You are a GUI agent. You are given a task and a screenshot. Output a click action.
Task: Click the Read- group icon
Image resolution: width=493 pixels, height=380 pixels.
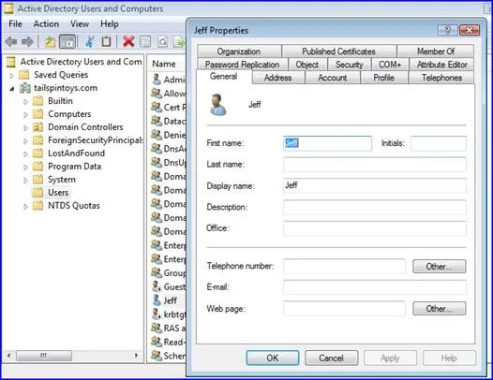click(157, 342)
